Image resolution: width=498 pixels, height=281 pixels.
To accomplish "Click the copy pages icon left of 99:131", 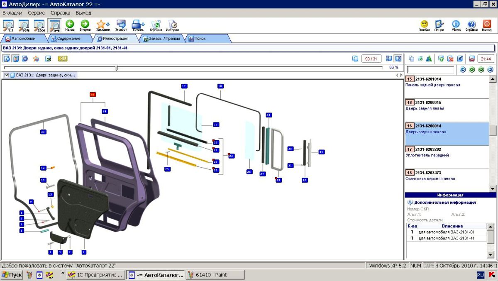I will point(355,59).
